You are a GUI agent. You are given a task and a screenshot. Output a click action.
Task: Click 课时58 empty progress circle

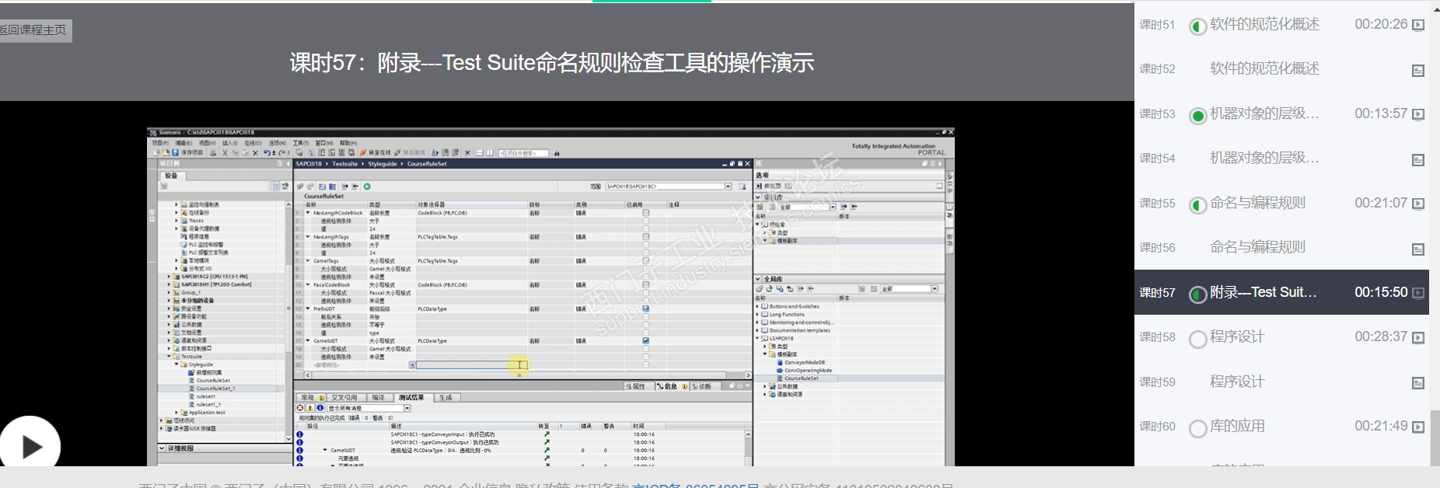click(x=1198, y=339)
